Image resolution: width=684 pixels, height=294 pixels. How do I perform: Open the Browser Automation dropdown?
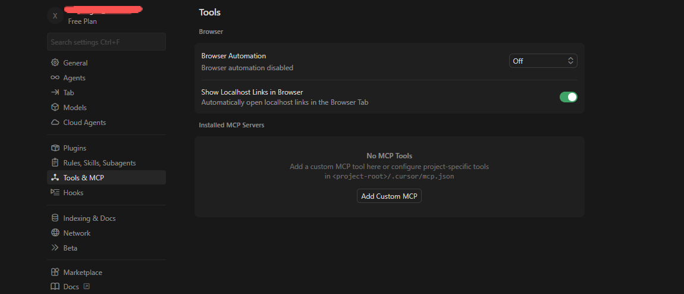click(543, 61)
